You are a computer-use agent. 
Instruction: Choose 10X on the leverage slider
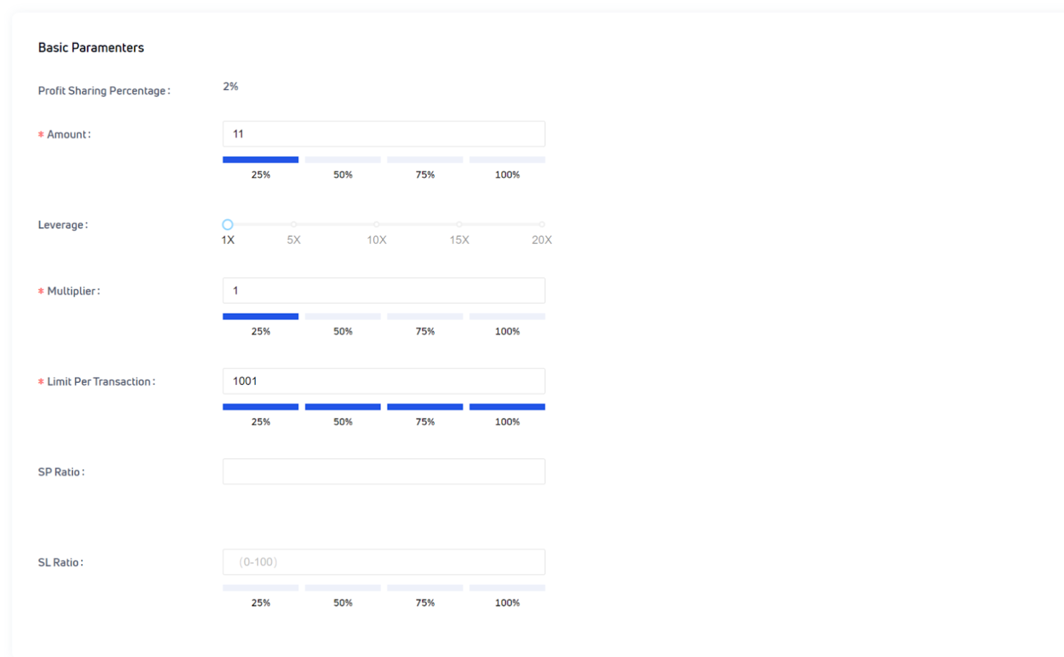pyautogui.click(x=377, y=224)
